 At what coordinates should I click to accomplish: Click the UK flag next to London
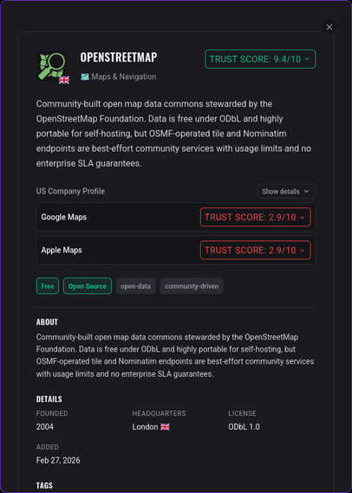(165, 427)
